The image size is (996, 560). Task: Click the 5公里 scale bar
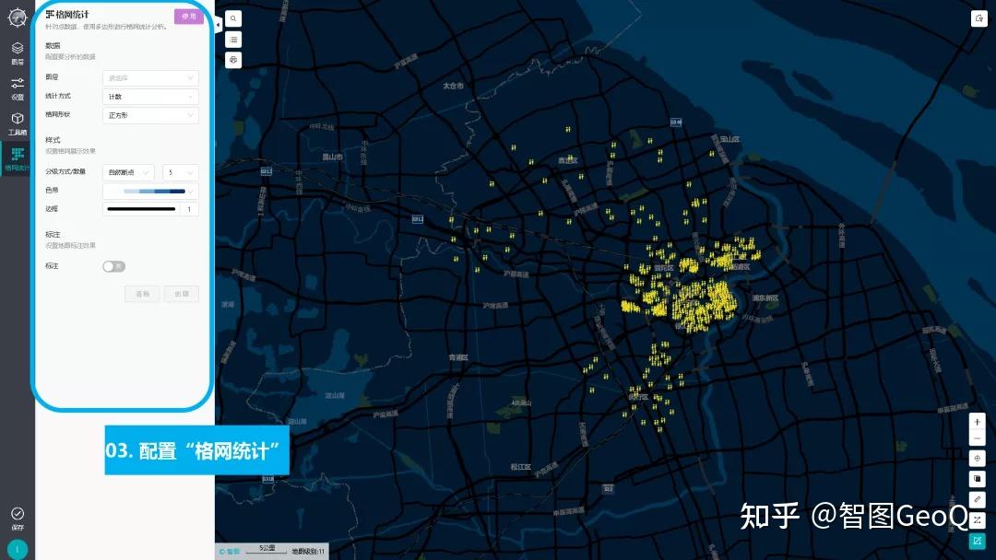pos(267,550)
